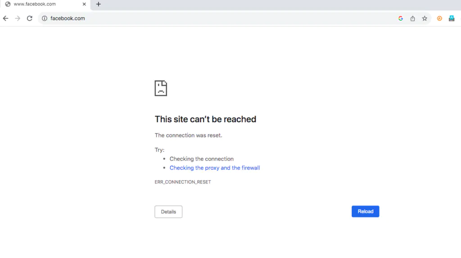The image size is (461, 258).
Task: Open the blue extension icon in the toolbar
Action: pyautogui.click(x=452, y=18)
